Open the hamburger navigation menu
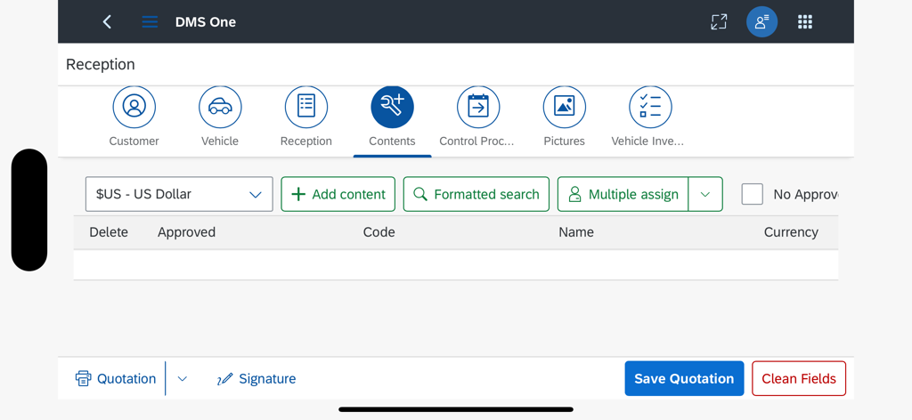The height and width of the screenshot is (420, 912). pos(150,22)
